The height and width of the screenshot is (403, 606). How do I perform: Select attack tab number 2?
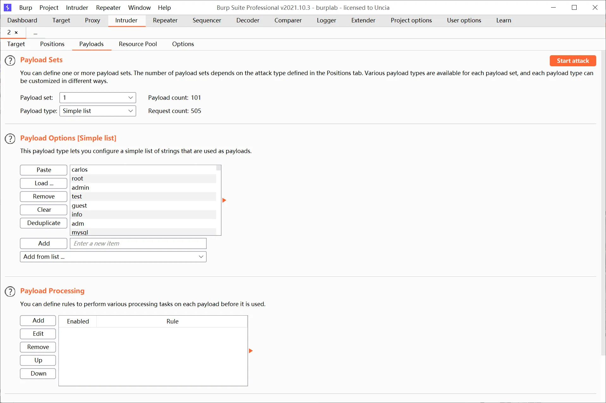(x=9, y=33)
